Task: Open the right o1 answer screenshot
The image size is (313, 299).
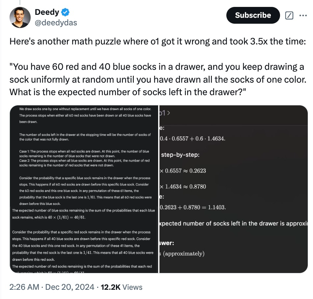Action: pos(233,189)
